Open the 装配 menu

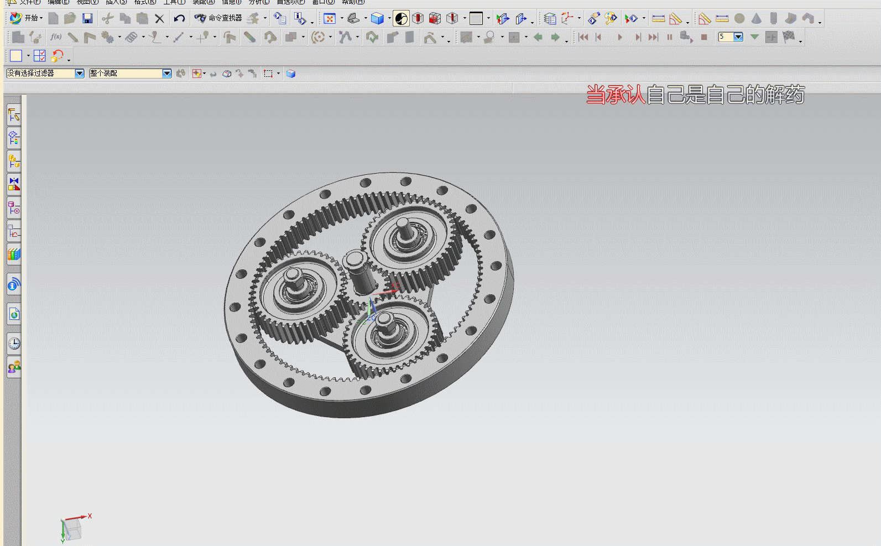click(x=203, y=2)
